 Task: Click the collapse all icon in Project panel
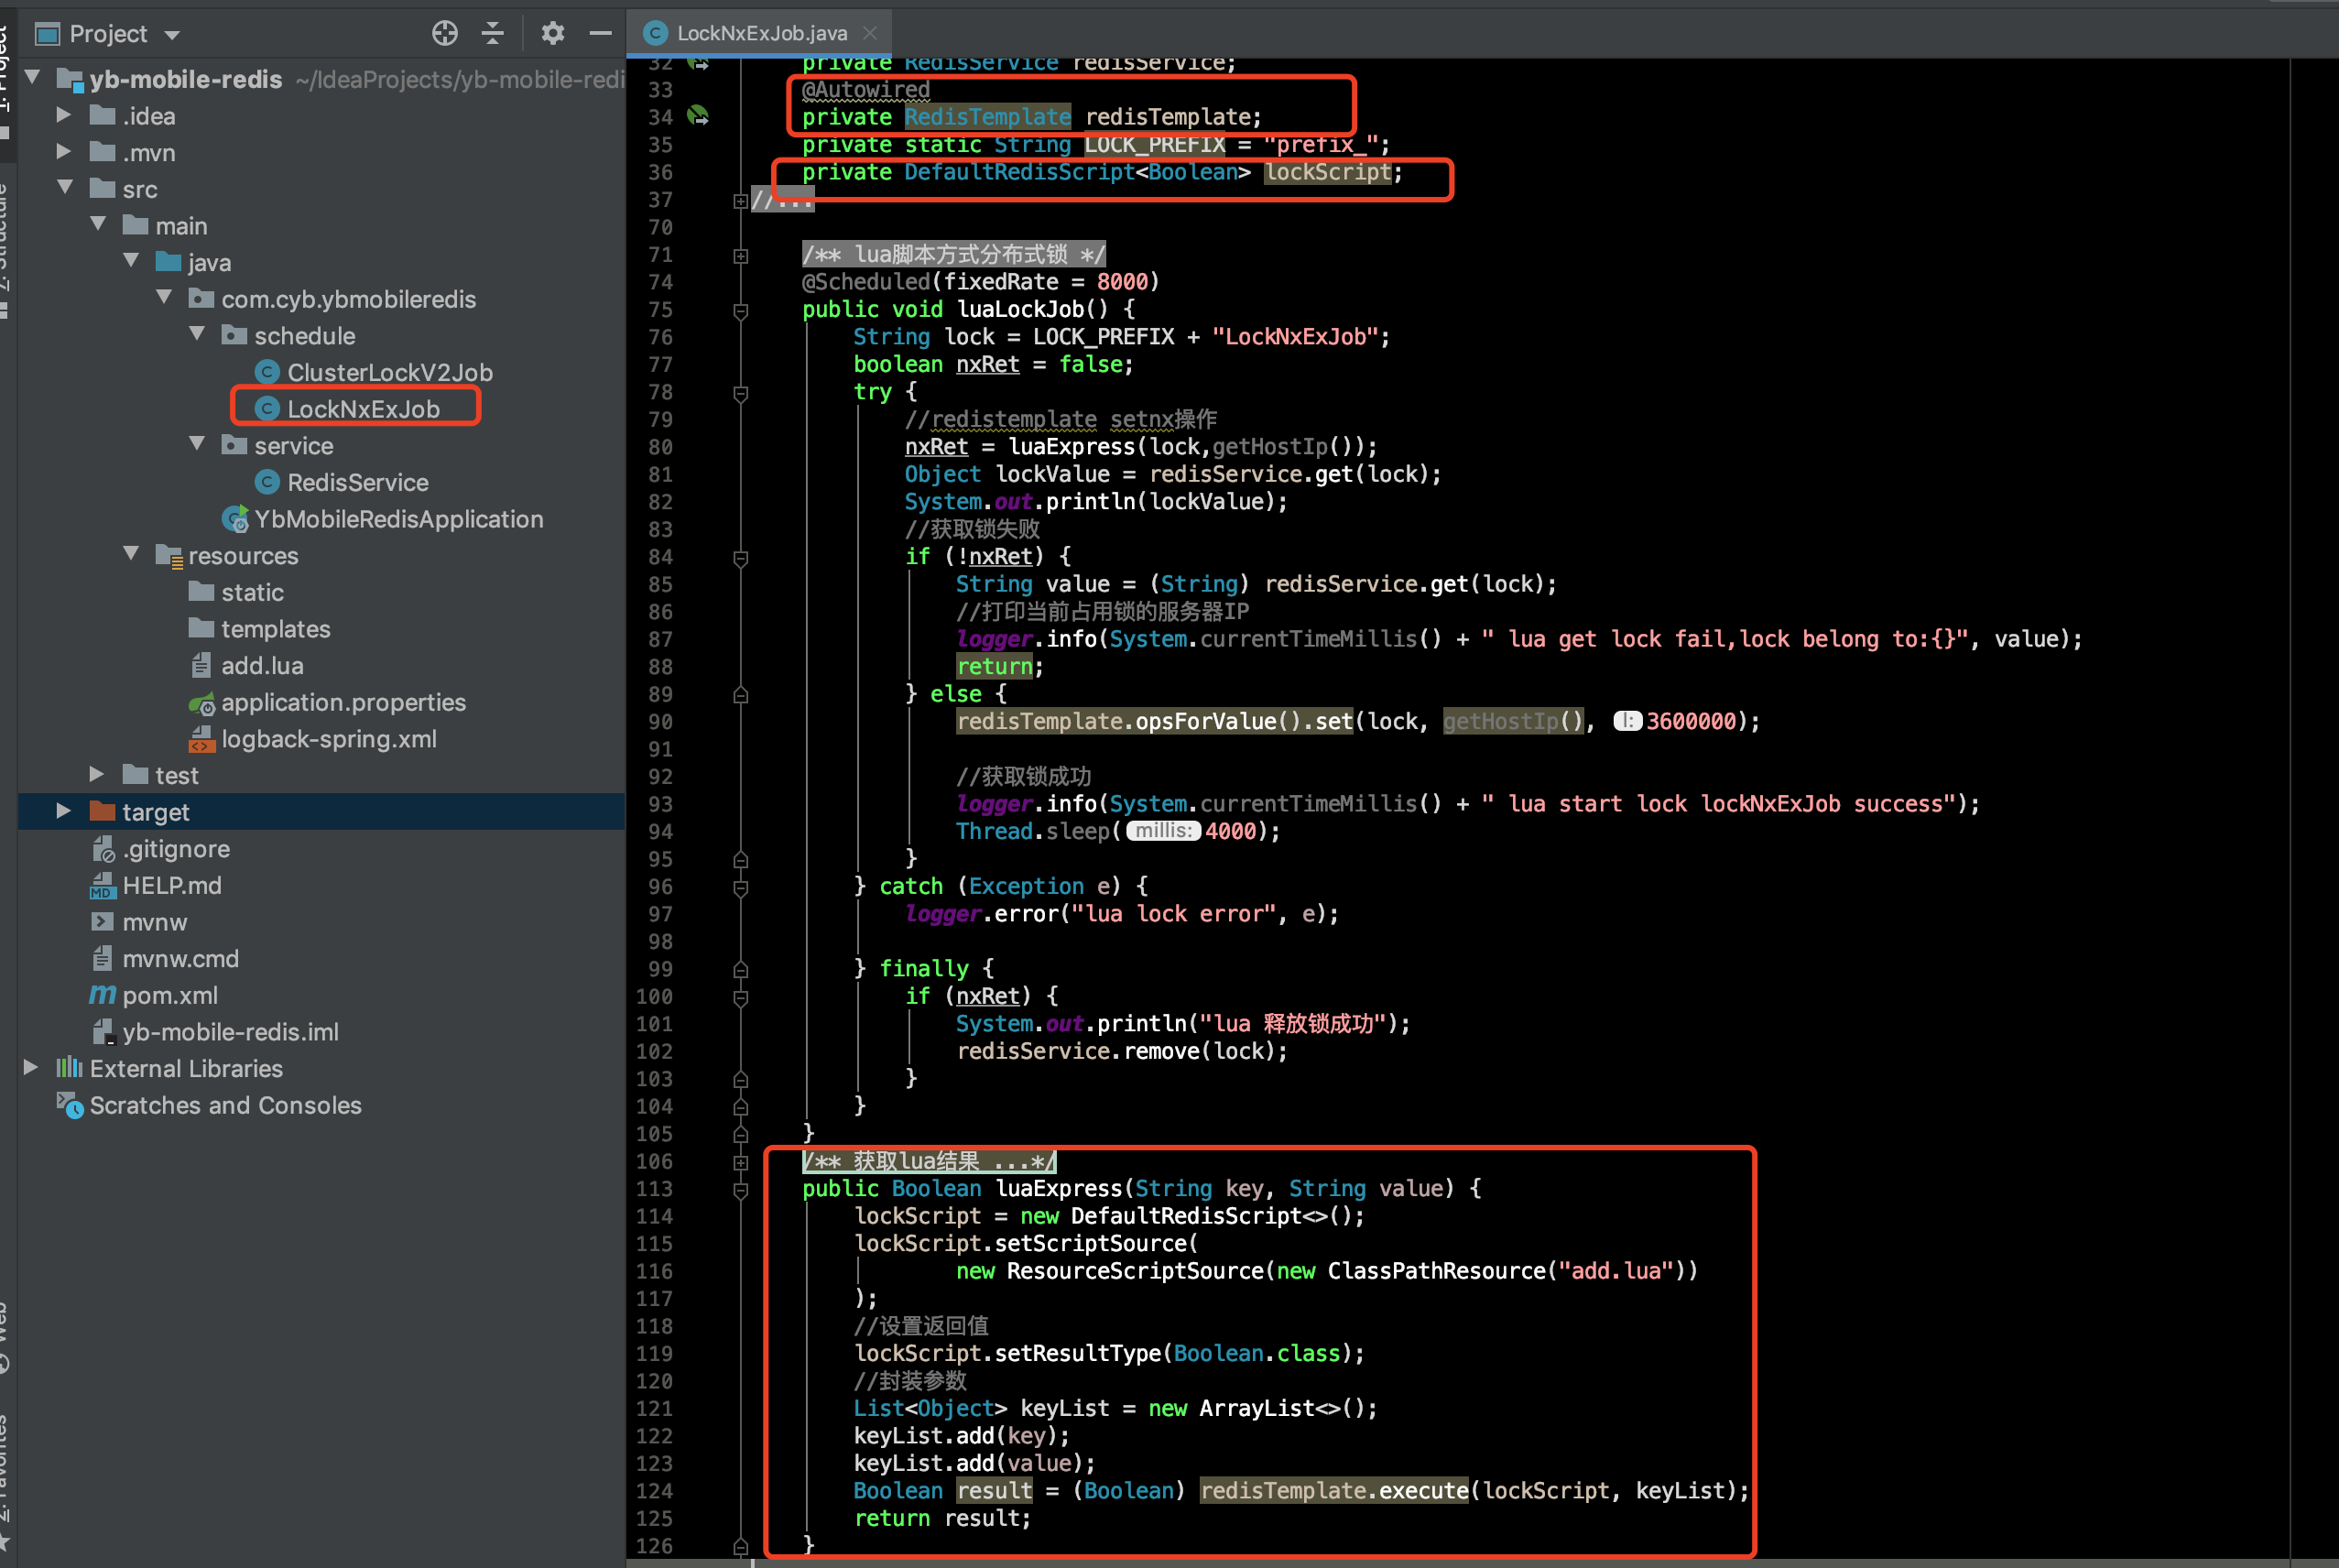[493, 34]
